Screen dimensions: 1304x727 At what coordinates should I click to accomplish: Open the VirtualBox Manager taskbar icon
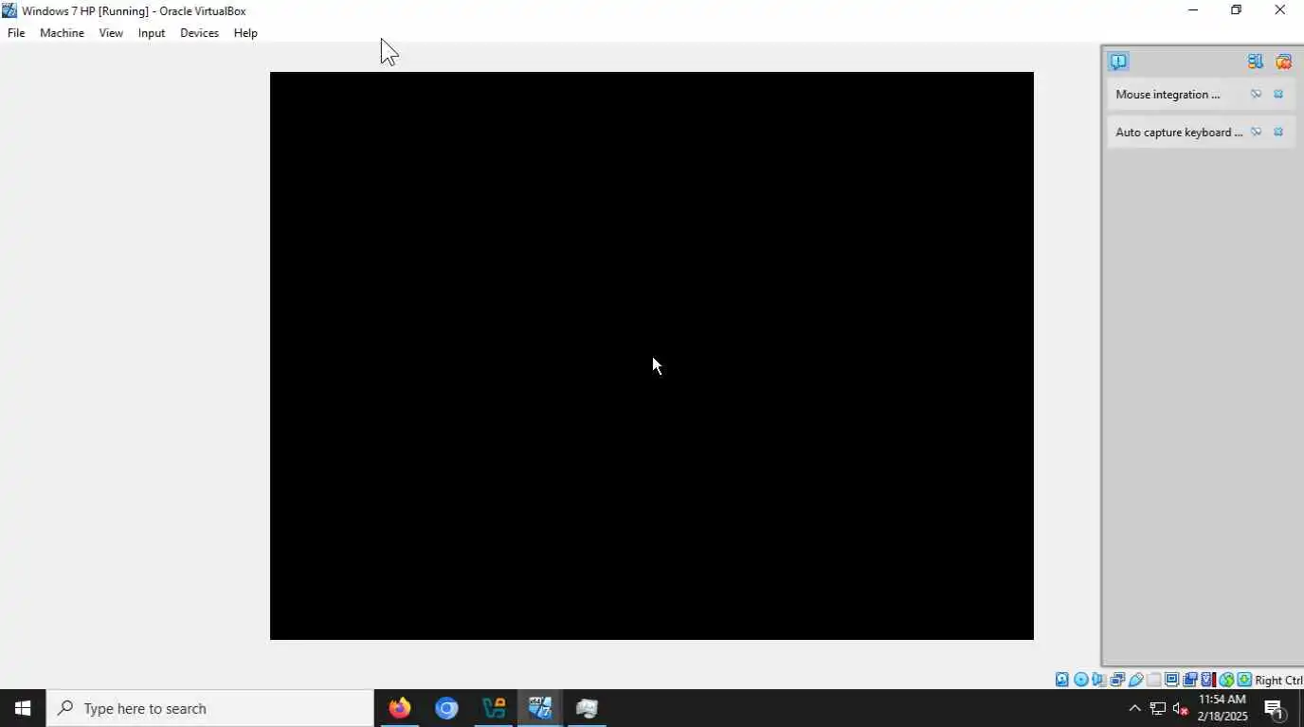pos(494,708)
